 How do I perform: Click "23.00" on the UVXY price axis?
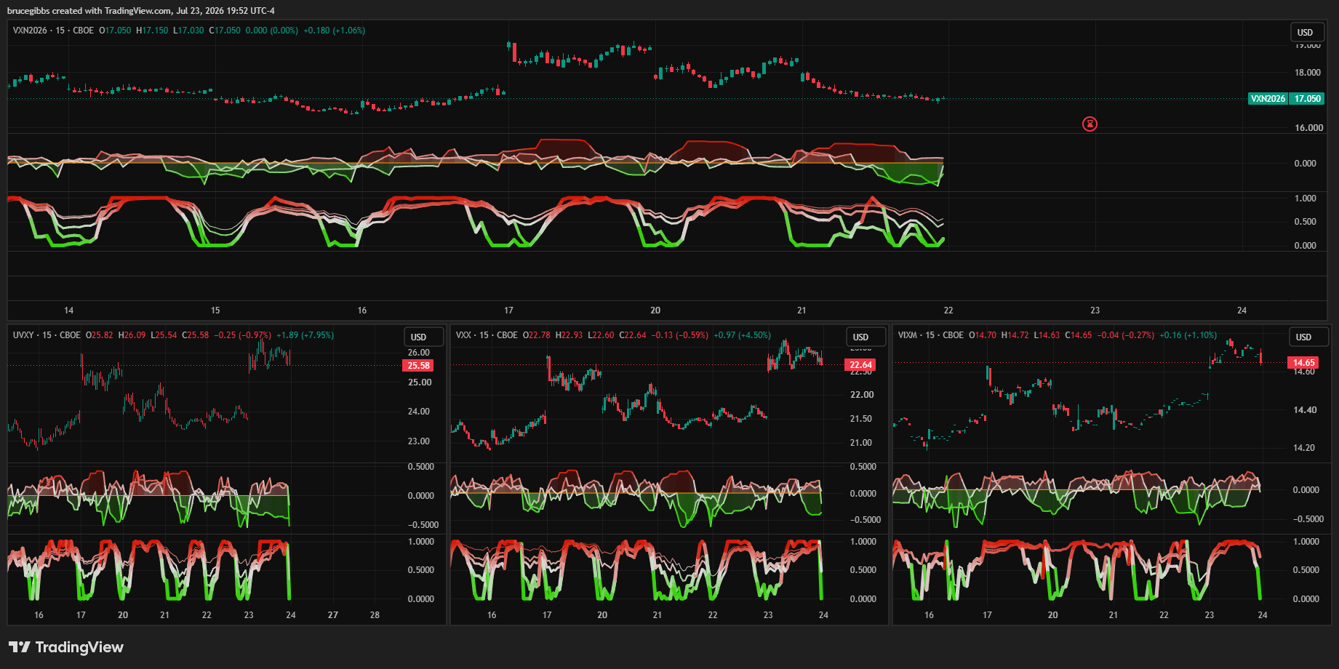419,441
